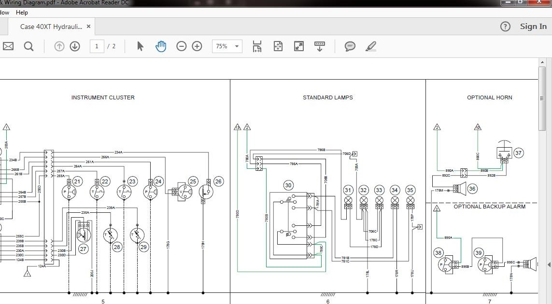The width and height of the screenshot is (552, 304).
Task: Click the fit width scrolling icon
Action: (257, 46)
